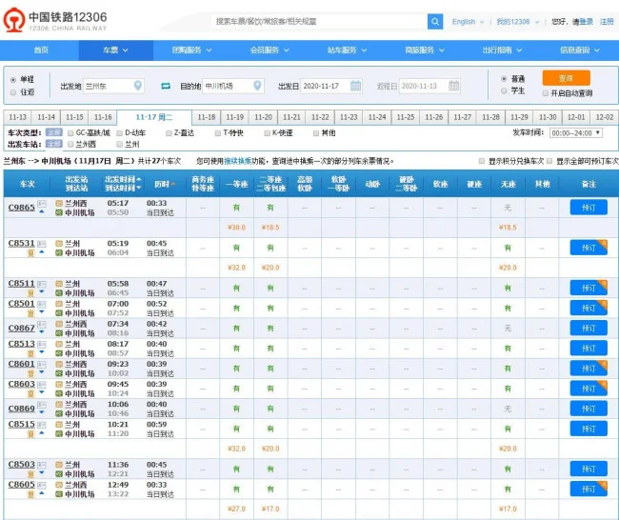Open stop info icon for train C8515
Viewport: 619px width, 520px height.
42,426
